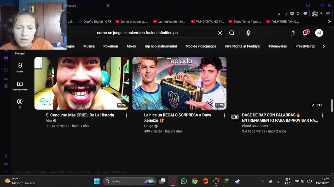Select the Freestyle rap chip
This screenshot has height=187, width=334.
tap(305, 46)
